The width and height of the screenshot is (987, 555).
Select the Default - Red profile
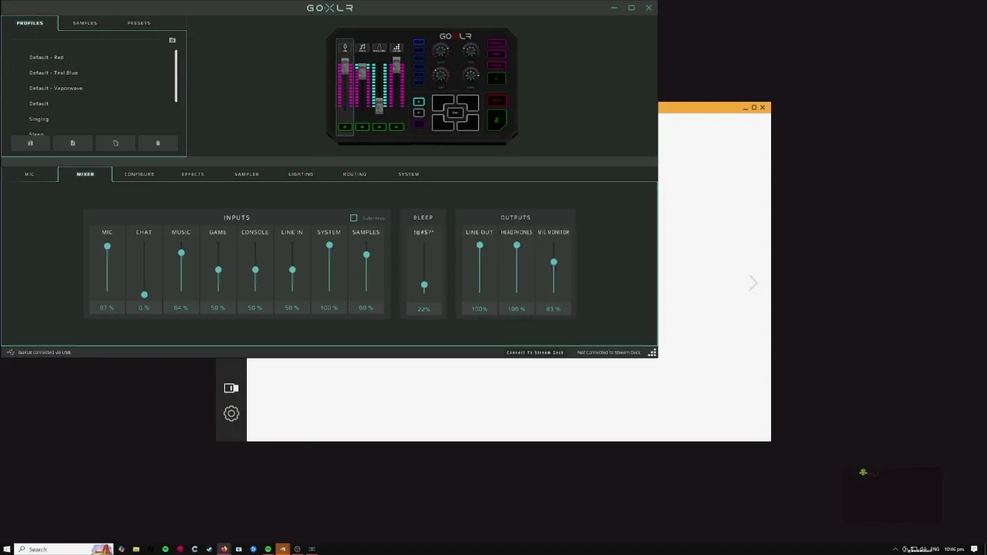[46, 57]
